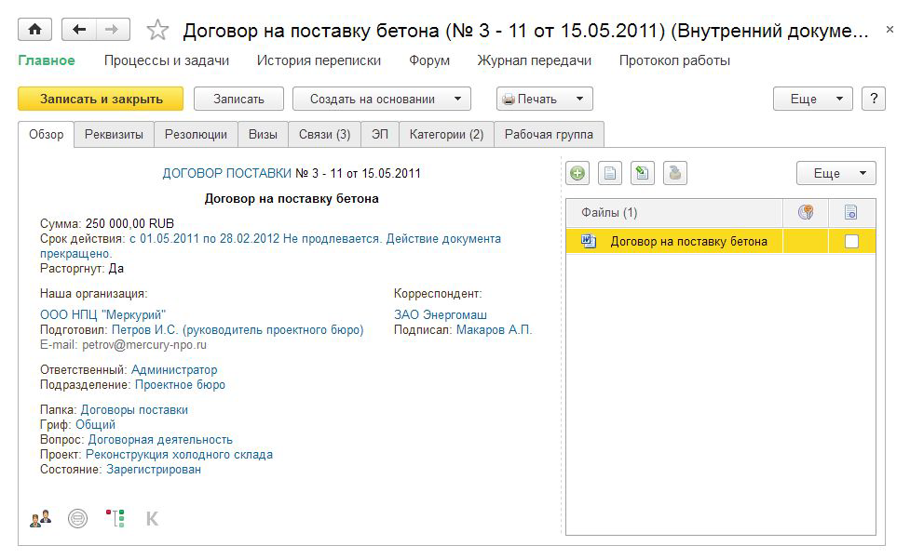Open ЗАО Энергомаш correspondent link
This screenshot has height=559, width=910.
(441, 314)
